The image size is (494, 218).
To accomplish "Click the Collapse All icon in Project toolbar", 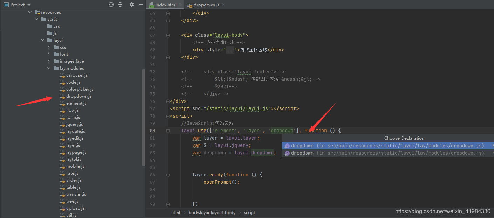I will point(120,5).
